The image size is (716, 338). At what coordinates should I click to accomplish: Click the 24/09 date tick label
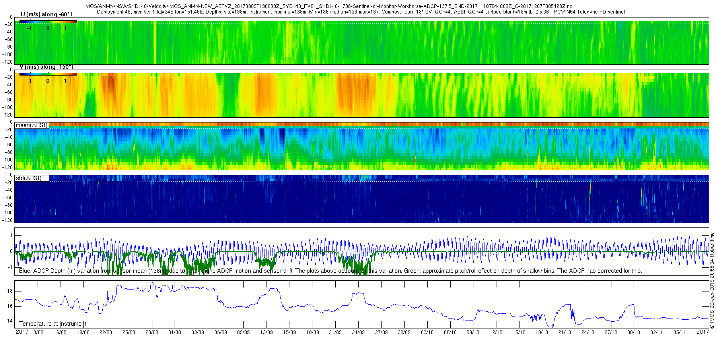(358, 332)
